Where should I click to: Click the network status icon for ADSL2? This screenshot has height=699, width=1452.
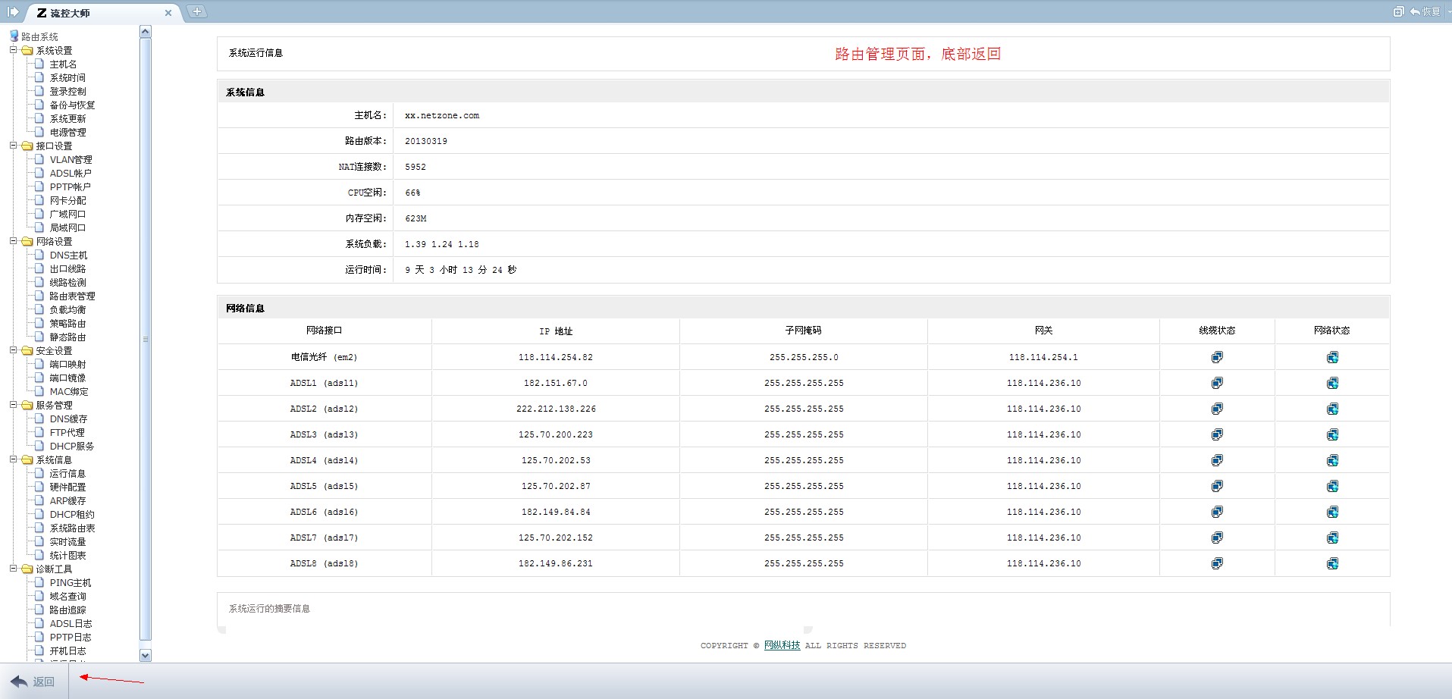[x=1332, y=409]
